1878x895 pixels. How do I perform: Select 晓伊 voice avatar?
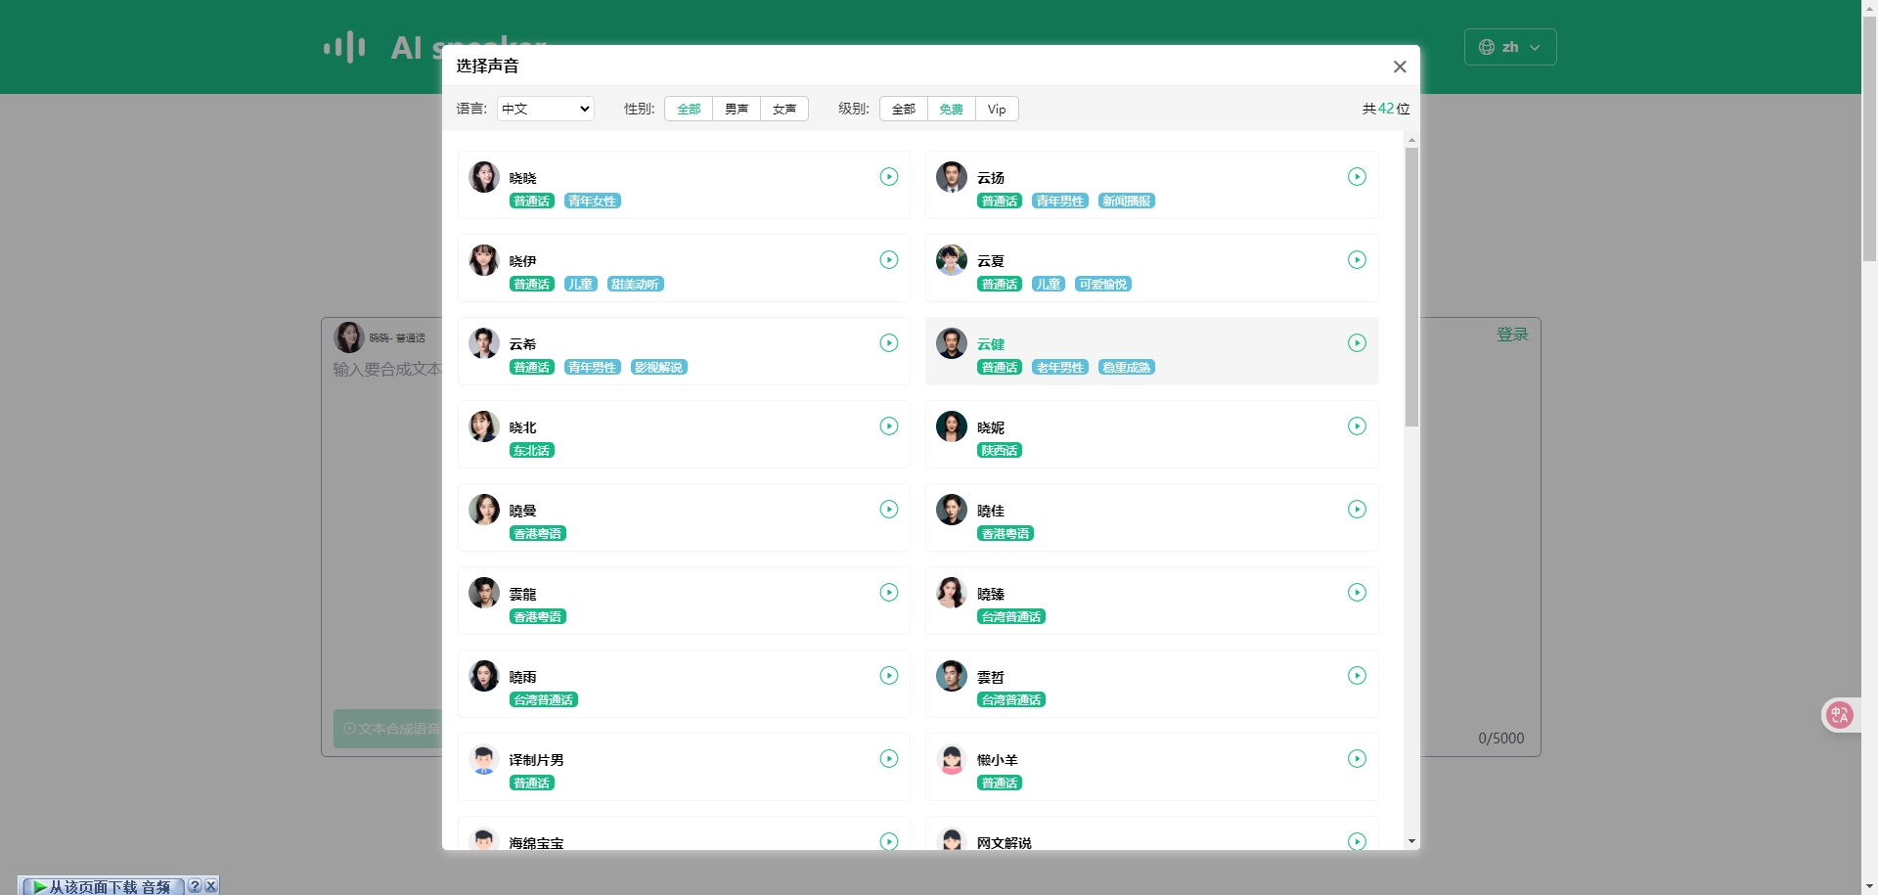(484, 260)
